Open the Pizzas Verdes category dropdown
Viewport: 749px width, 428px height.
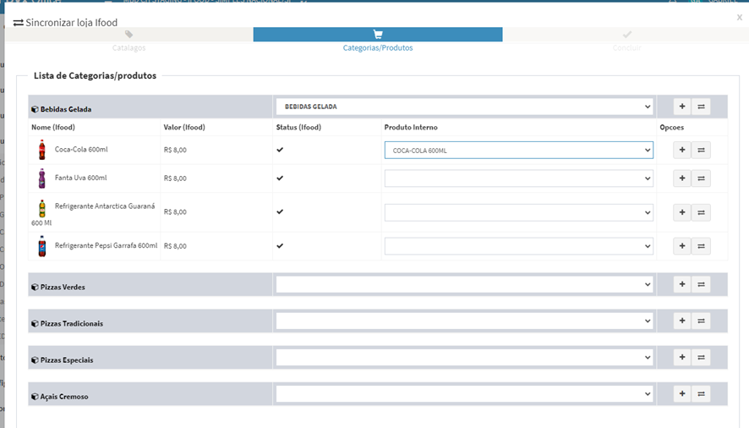[464, 285]
